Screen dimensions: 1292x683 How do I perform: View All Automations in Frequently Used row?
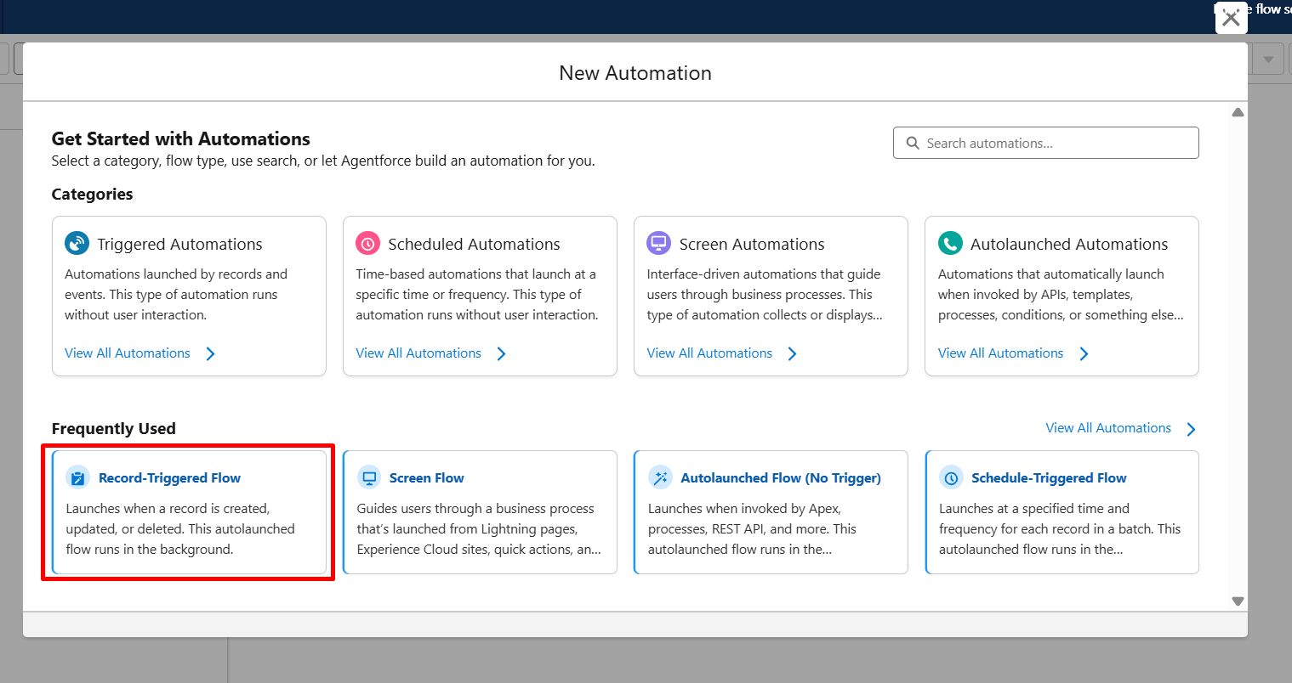point(1108,428)
